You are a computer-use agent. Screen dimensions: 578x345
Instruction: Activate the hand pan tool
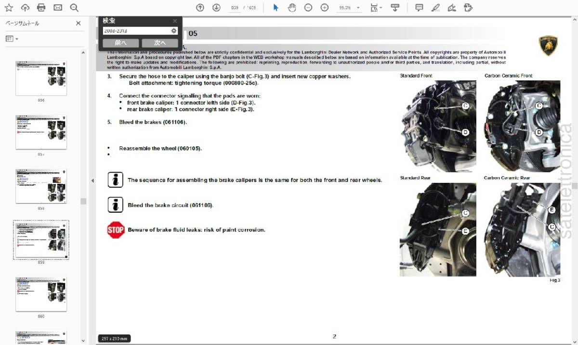tap(292, 8)
